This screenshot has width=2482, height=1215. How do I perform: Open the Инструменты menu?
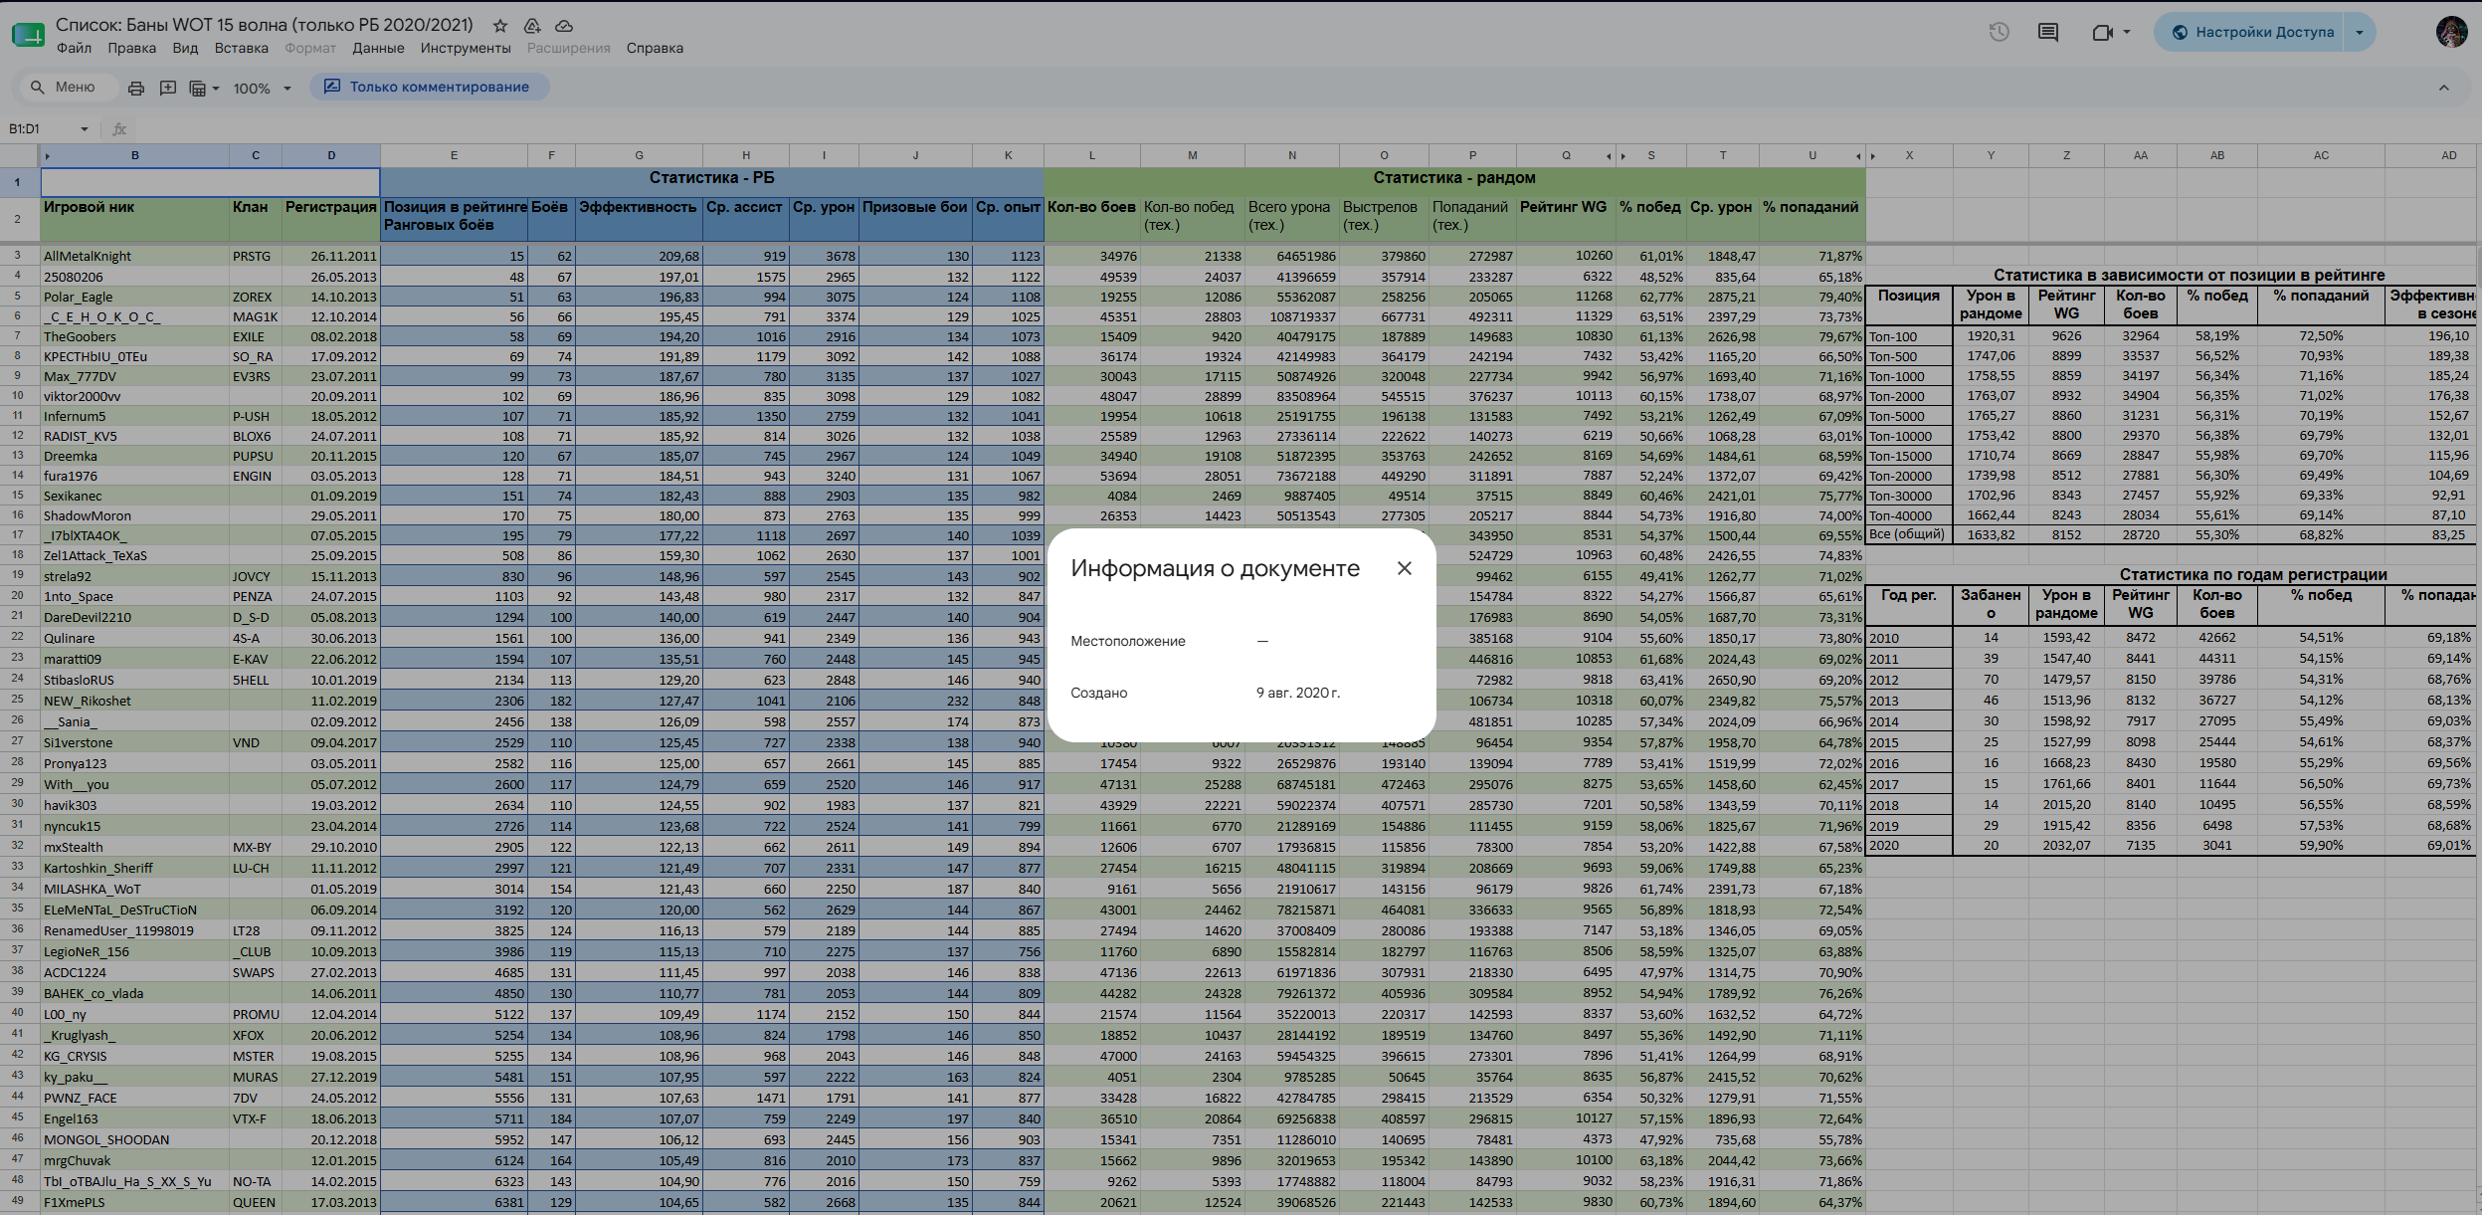pos(466,48)
